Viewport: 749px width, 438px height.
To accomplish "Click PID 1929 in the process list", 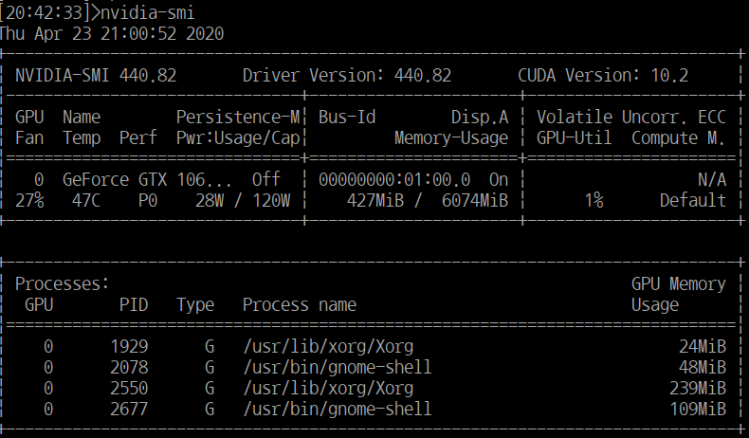I will 128,346.
